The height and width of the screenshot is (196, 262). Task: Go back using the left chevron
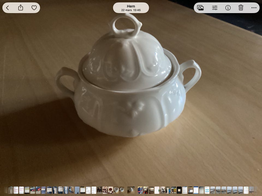pyautogui.click(x=8, y=8)
